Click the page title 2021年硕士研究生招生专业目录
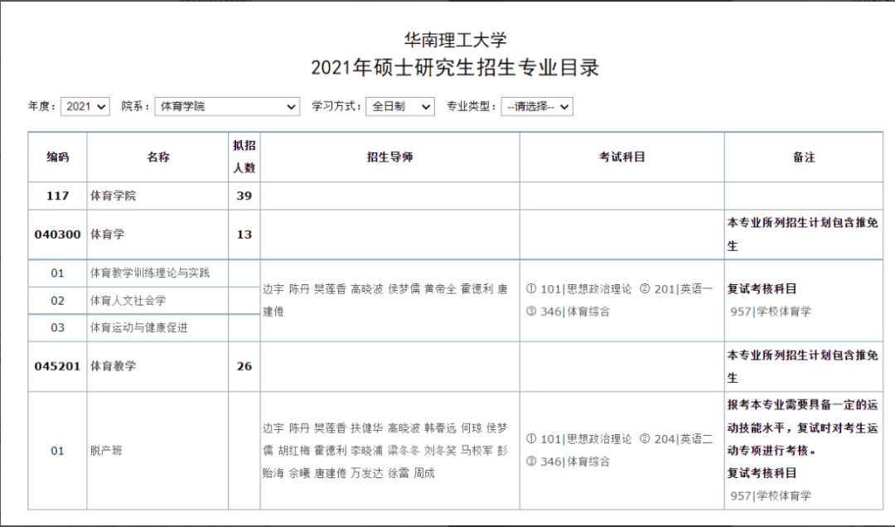Viewport: 895px width, 527px height. coord(455,67)
